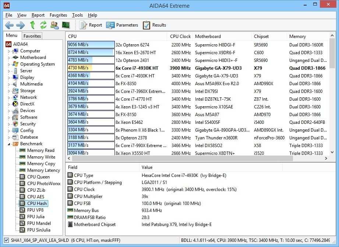
Task: Select the CPU Queen benchmark
Action: pos(38,177)
